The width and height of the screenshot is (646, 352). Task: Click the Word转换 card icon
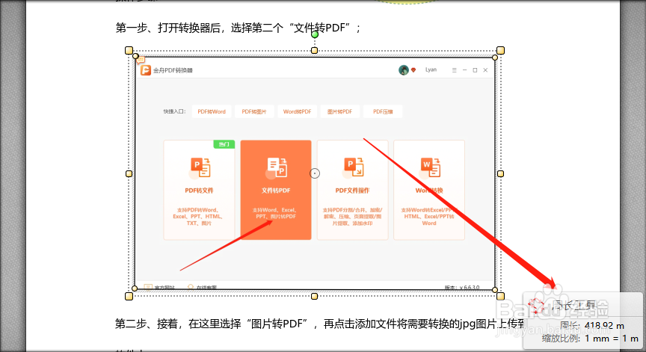click(430, 167)
